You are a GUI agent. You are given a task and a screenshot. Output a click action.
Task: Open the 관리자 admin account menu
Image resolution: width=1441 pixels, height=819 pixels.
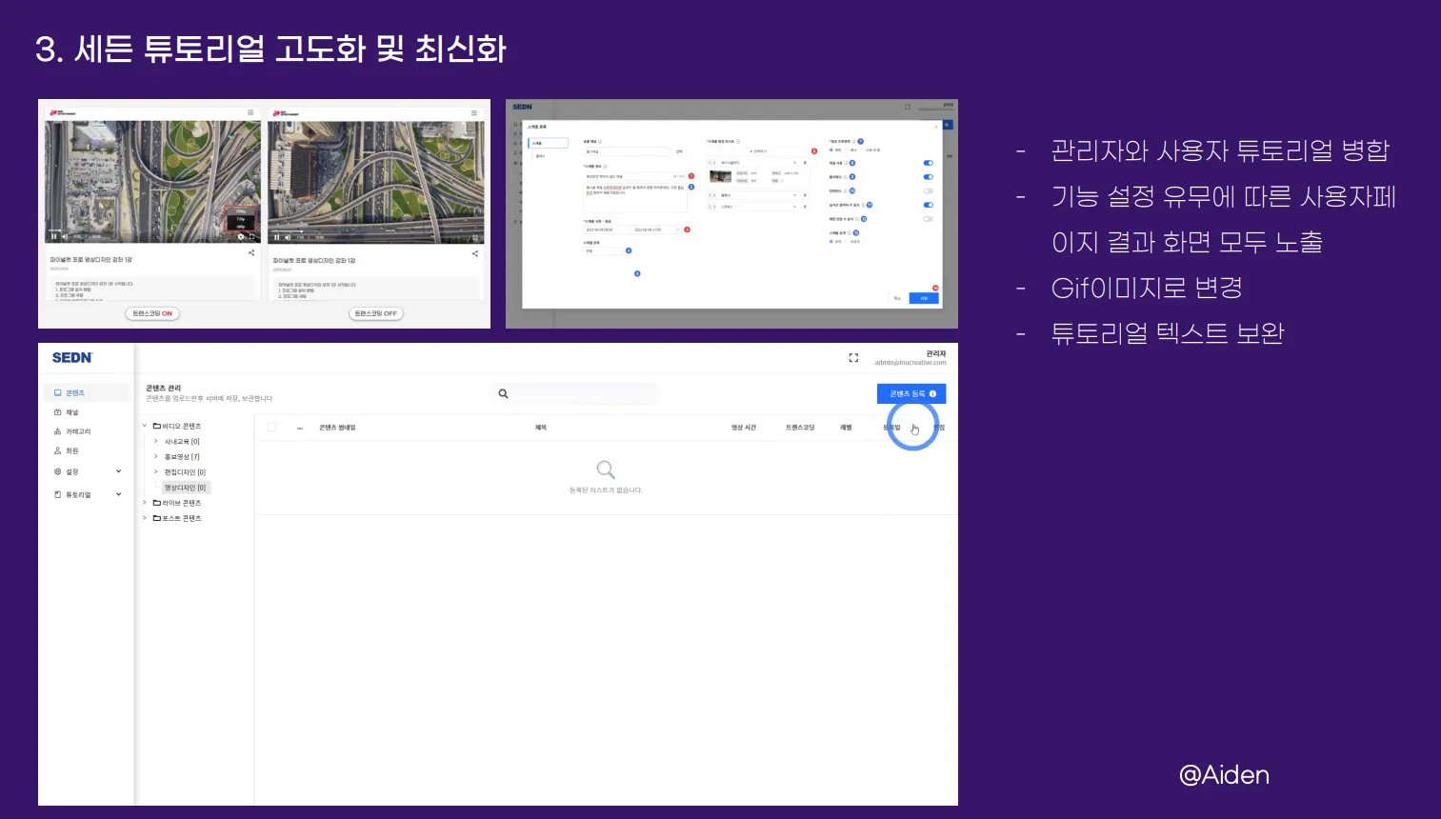click(x=911, y=358)
